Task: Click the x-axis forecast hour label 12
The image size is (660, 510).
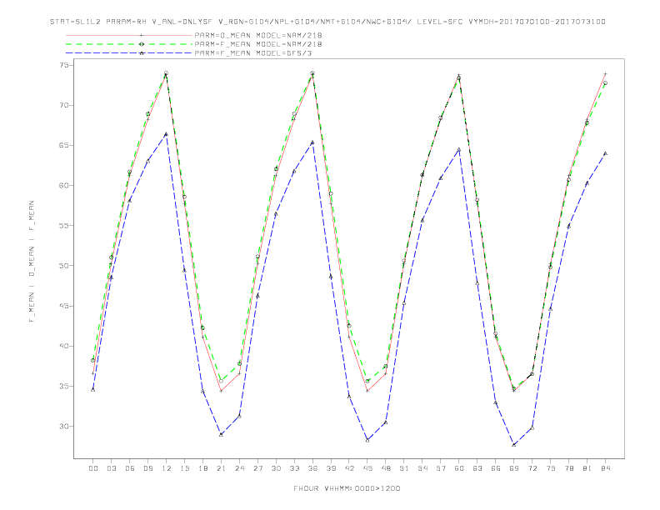Action: click(x=167, y=468)
